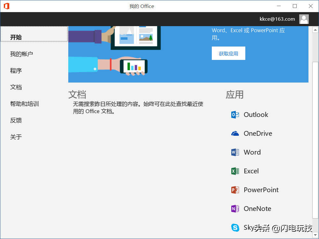Launch PowerPoint app icon
Image resolution: width=319 pixels, height=239 pixels.
[x=235, y=190]
